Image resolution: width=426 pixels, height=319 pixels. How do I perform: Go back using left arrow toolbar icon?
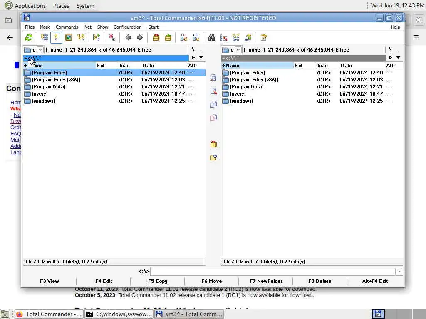coord(128,37)
